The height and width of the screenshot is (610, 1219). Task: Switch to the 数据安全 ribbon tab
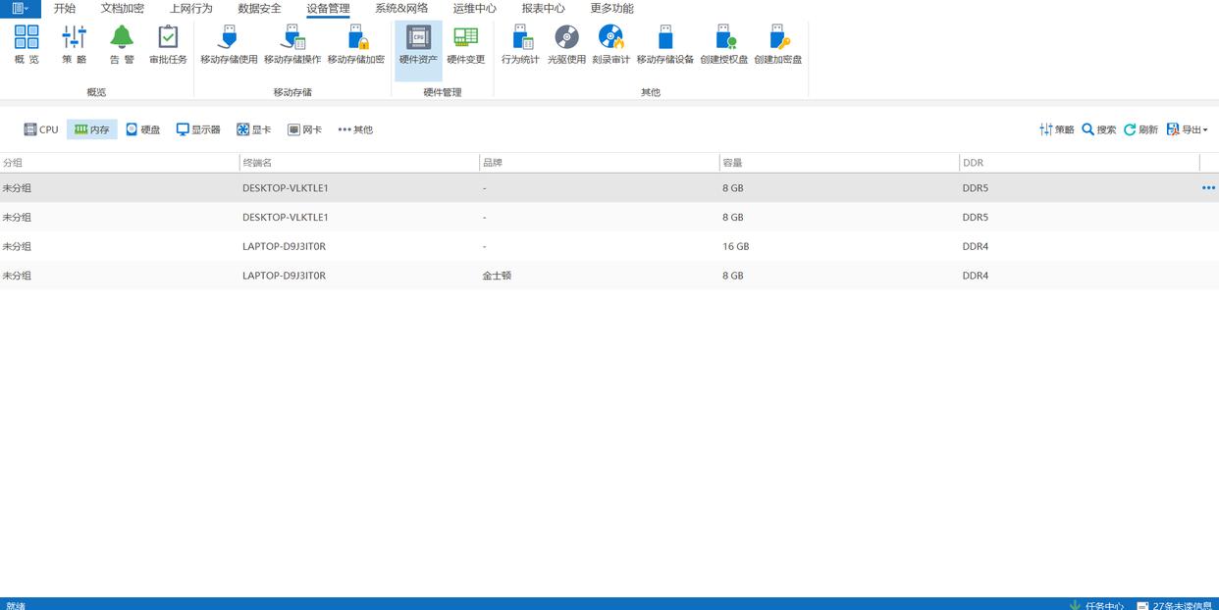[259, 9]
